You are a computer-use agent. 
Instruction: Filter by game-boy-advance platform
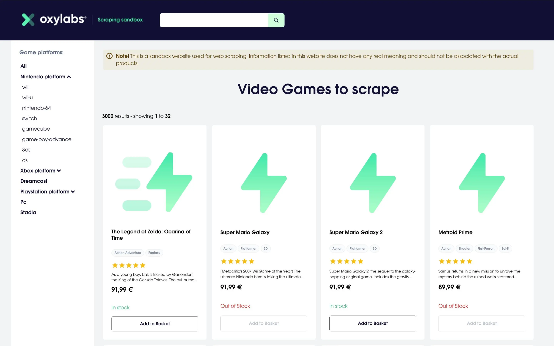(47, 139)
